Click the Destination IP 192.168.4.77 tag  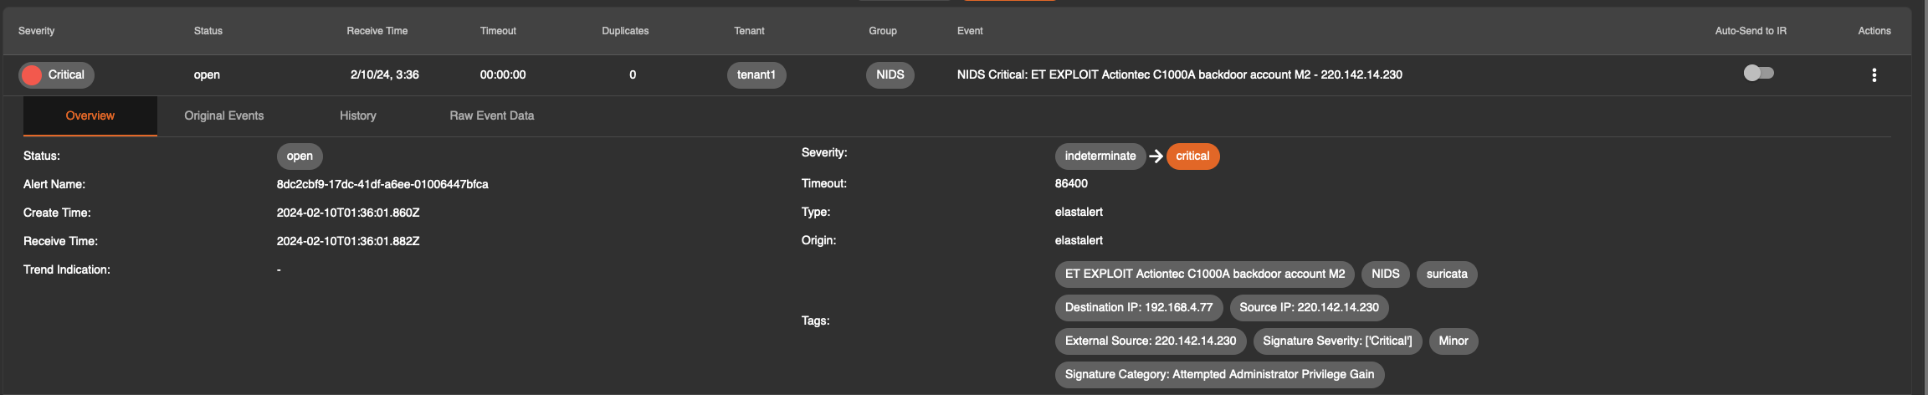1138,308
